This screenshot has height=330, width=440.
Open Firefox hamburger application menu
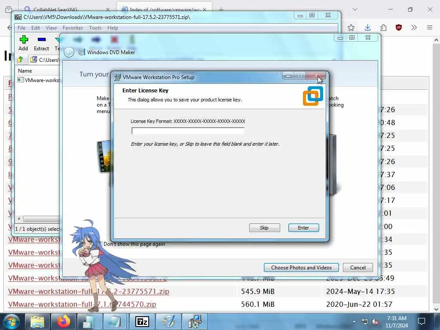pos(430,27)
